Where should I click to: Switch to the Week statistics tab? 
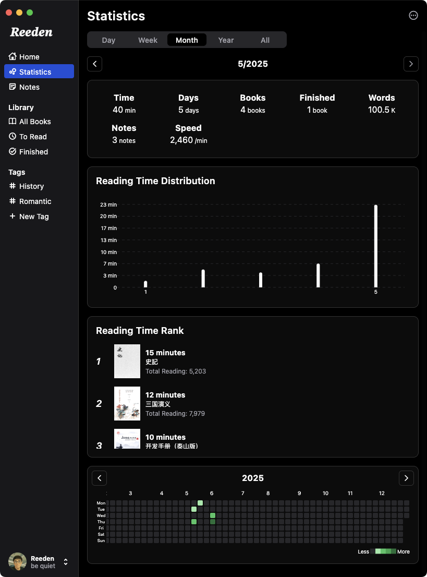[148, 40]
